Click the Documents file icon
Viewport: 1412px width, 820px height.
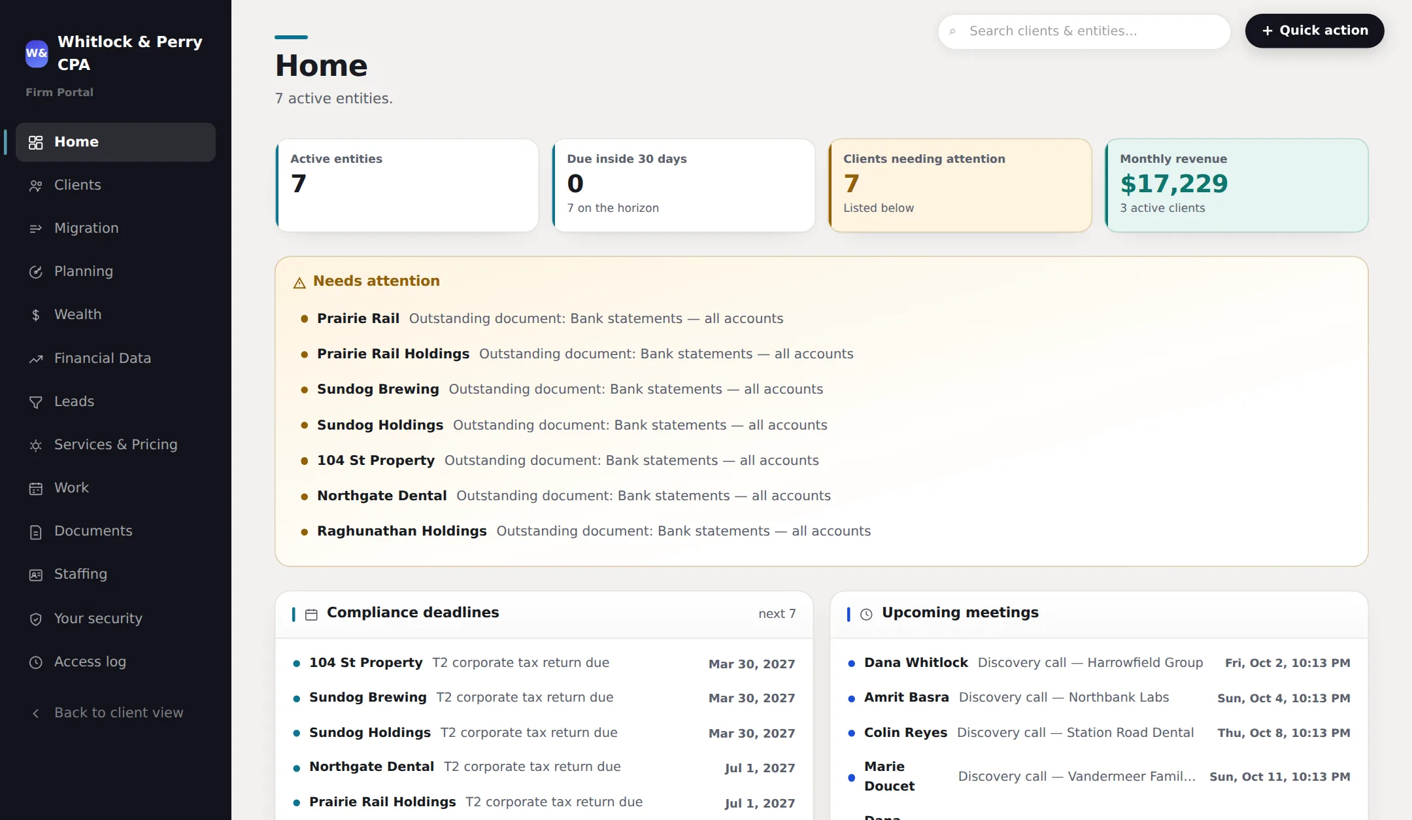click(x=36, y=532)
